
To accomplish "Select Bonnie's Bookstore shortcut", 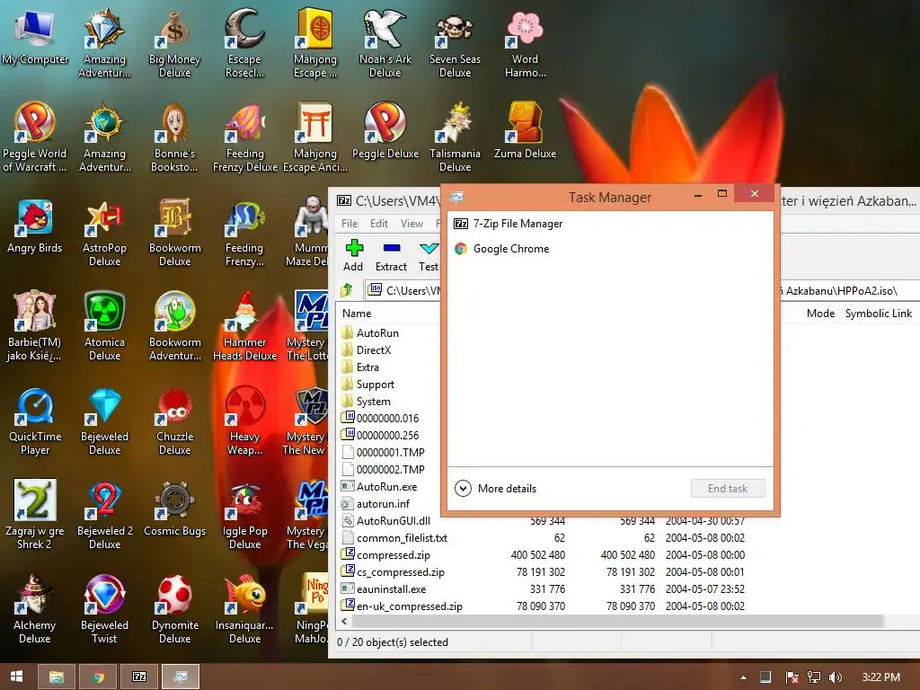I will tap(174, 137).
